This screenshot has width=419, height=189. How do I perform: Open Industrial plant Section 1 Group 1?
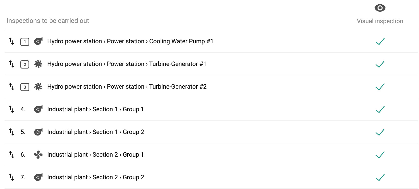(x=95, y=109)
